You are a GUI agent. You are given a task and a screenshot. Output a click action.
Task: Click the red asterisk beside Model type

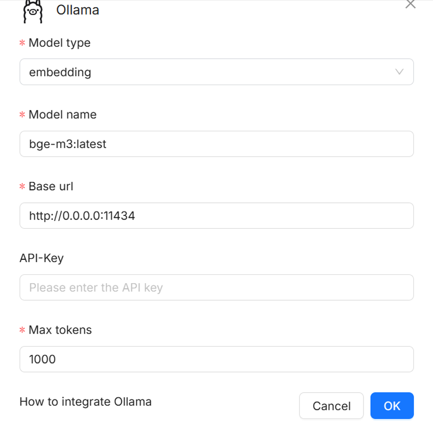(x=22, y=44)
